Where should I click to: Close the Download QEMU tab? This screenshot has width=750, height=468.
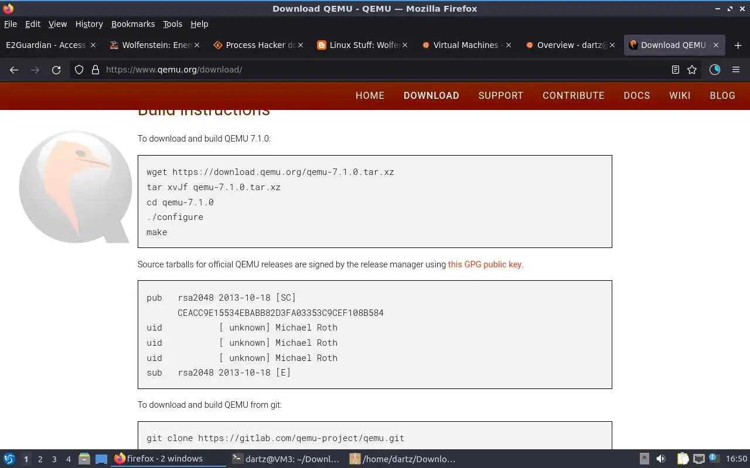click(x=715, y=45)
